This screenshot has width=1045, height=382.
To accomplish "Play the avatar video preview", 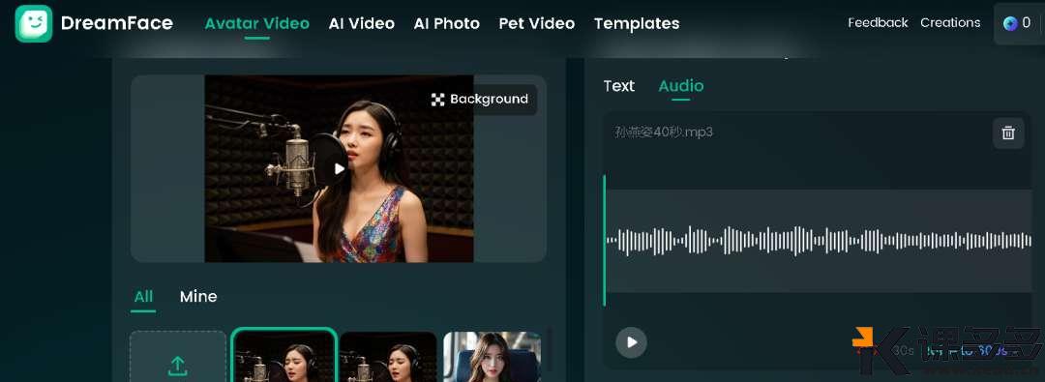I will [340, 168].
